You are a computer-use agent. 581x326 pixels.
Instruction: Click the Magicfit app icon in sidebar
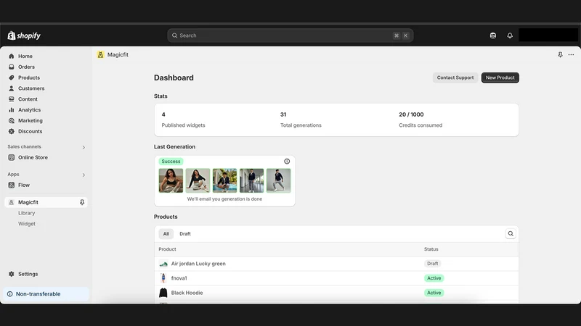(x=12, y=202)
